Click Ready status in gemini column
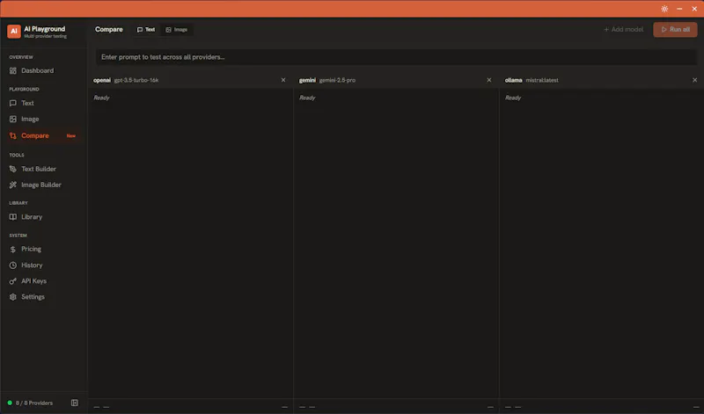The image size is (704, 414). coord(307,98)
